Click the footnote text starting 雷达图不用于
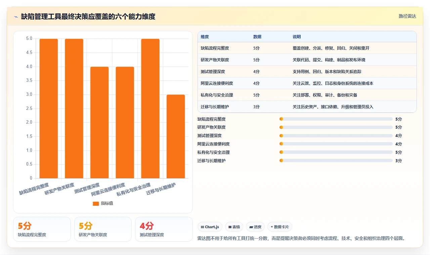Image resolution: width=430 pixels, height=255 pixels. click(x=302, y=239)
